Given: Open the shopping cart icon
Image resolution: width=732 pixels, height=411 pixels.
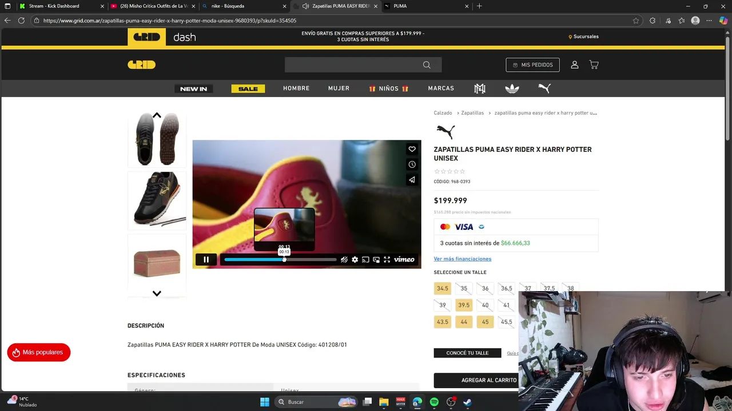Looking at the screenshot, I should click(x=594, y=65).
